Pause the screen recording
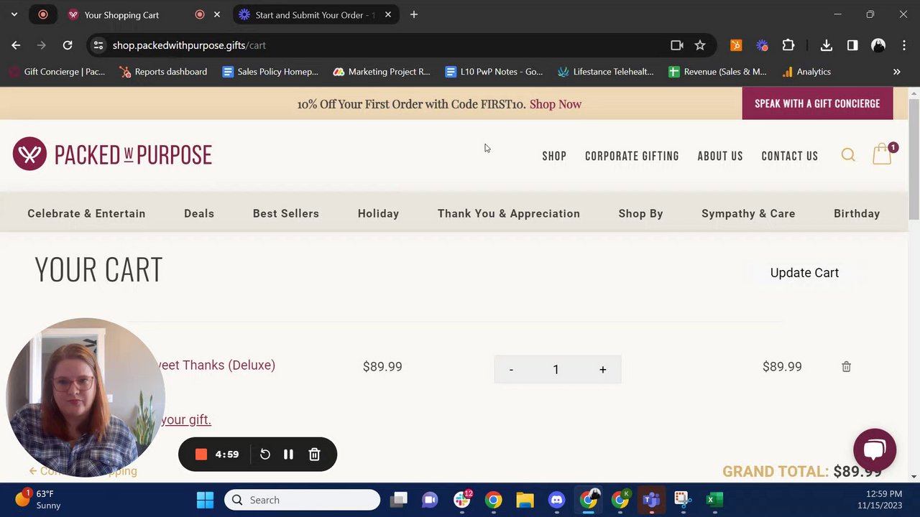This screenshot has width=920, height=517. click(x=288, y=455)
